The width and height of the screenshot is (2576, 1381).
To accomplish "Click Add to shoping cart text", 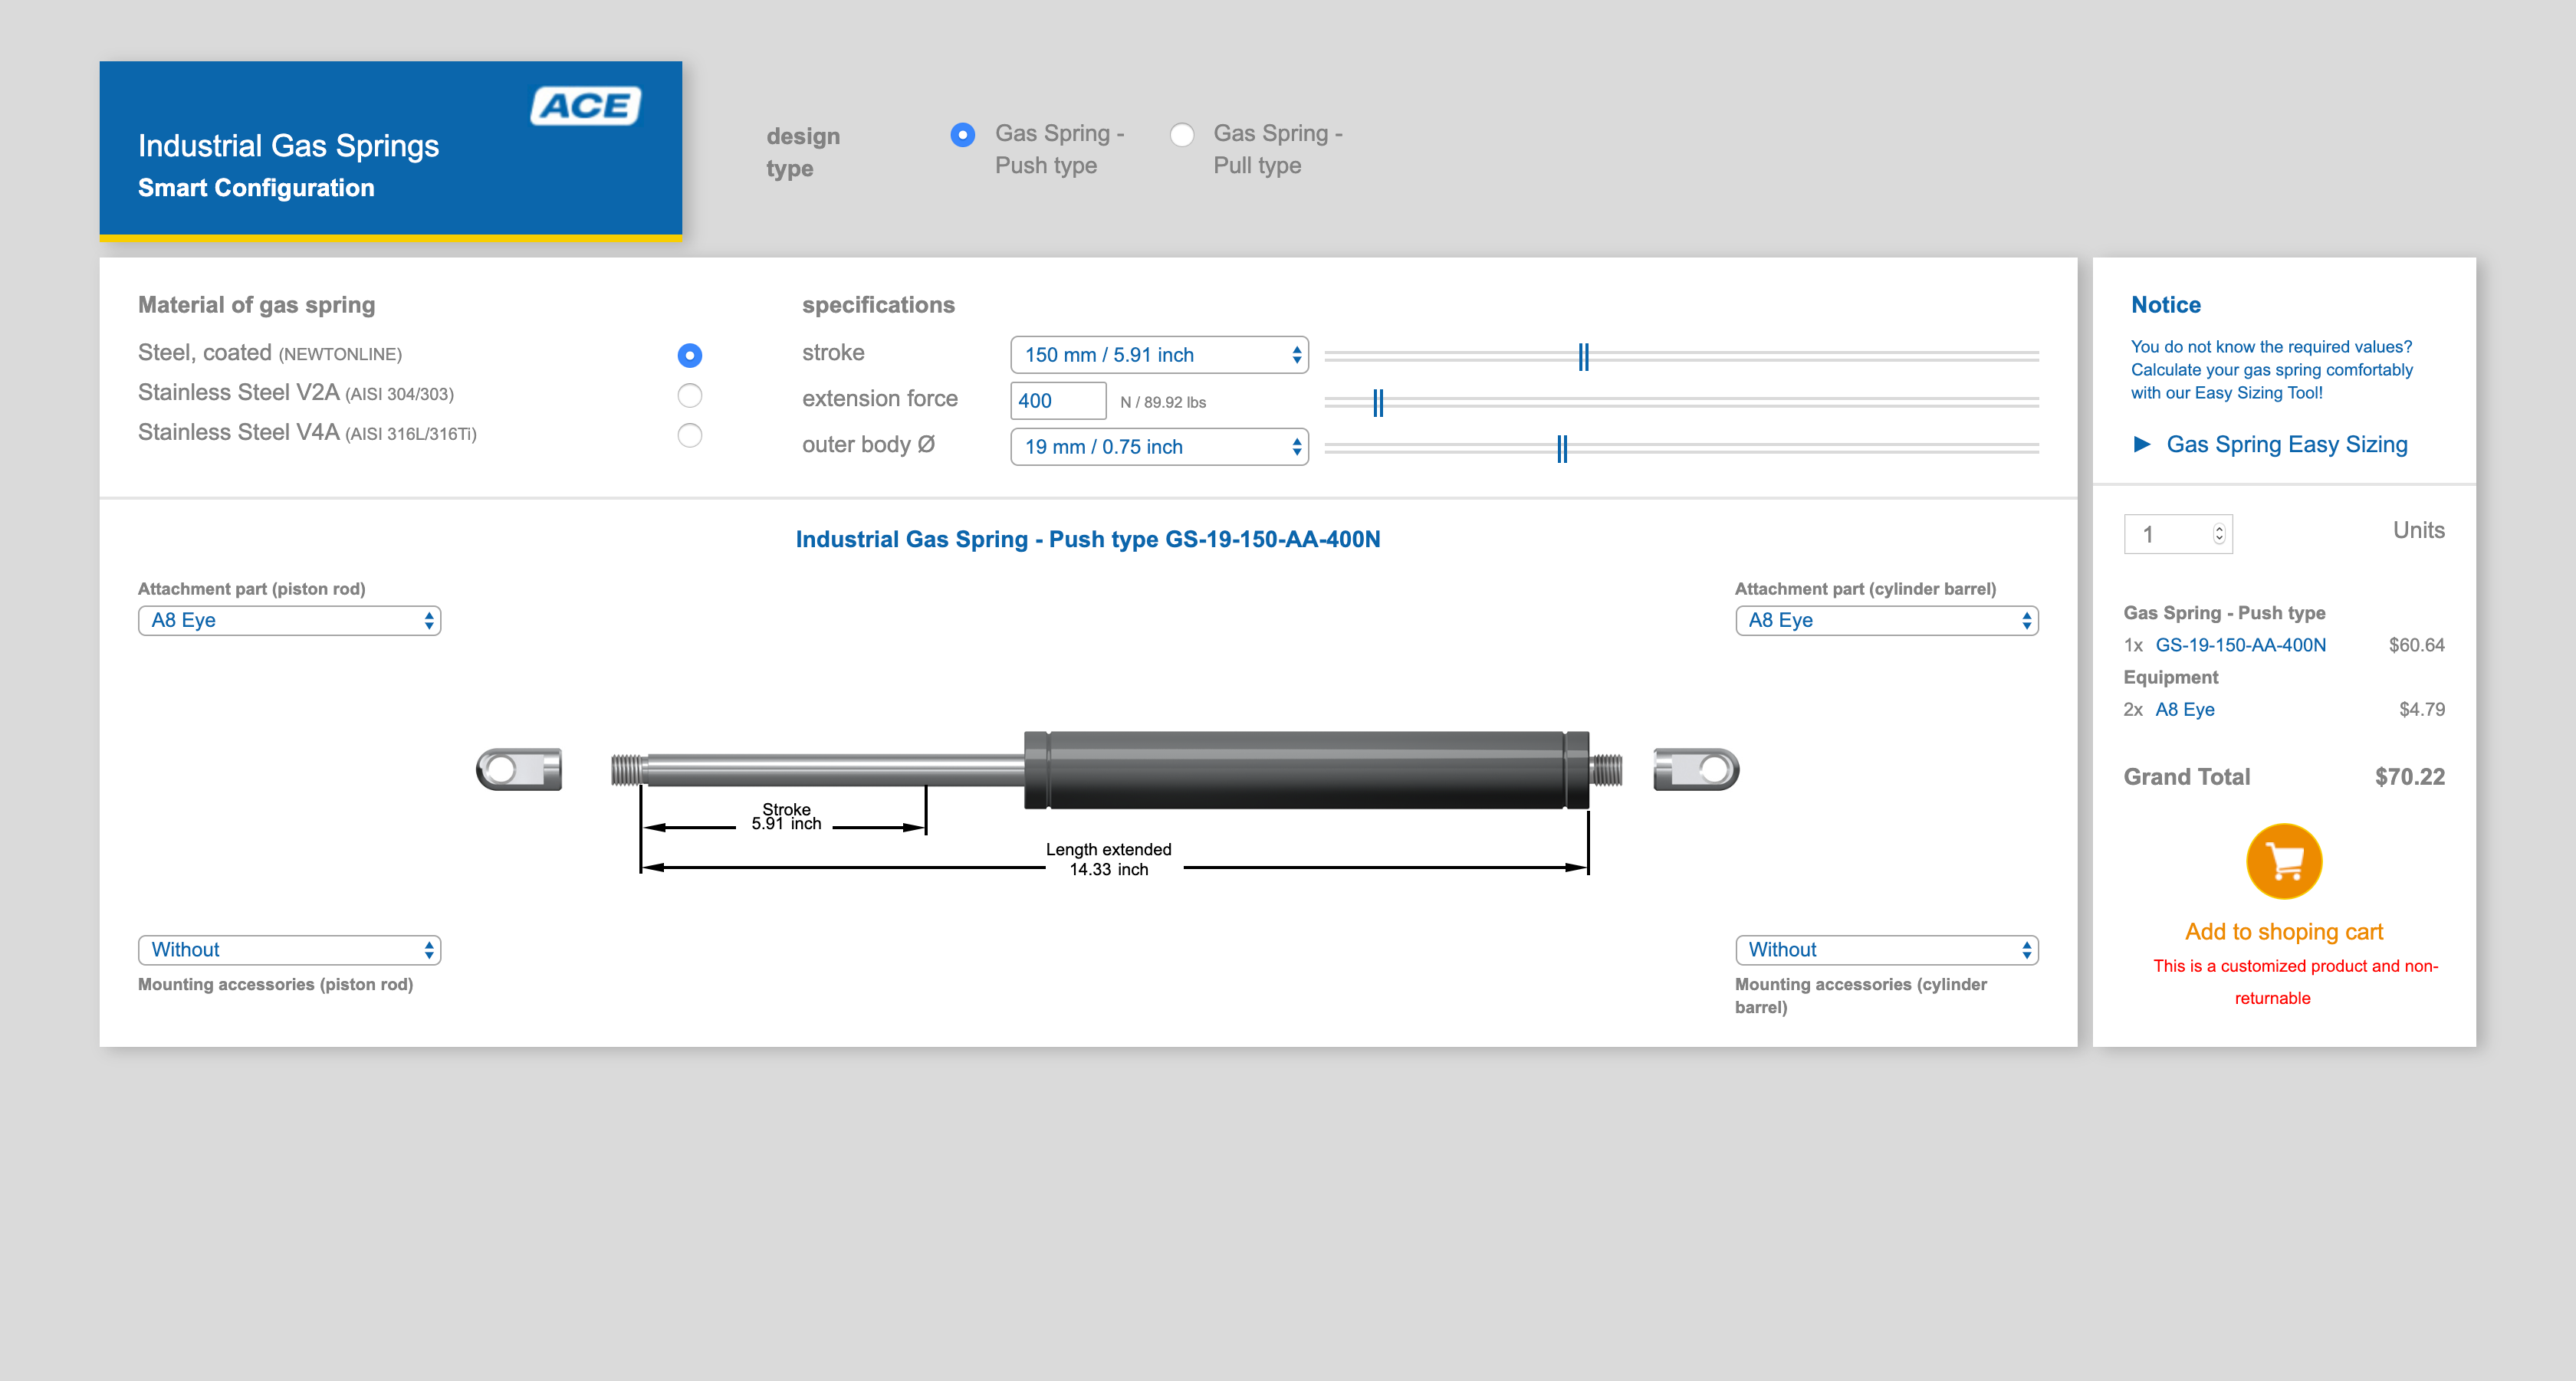I will (x=2283, y=931).
